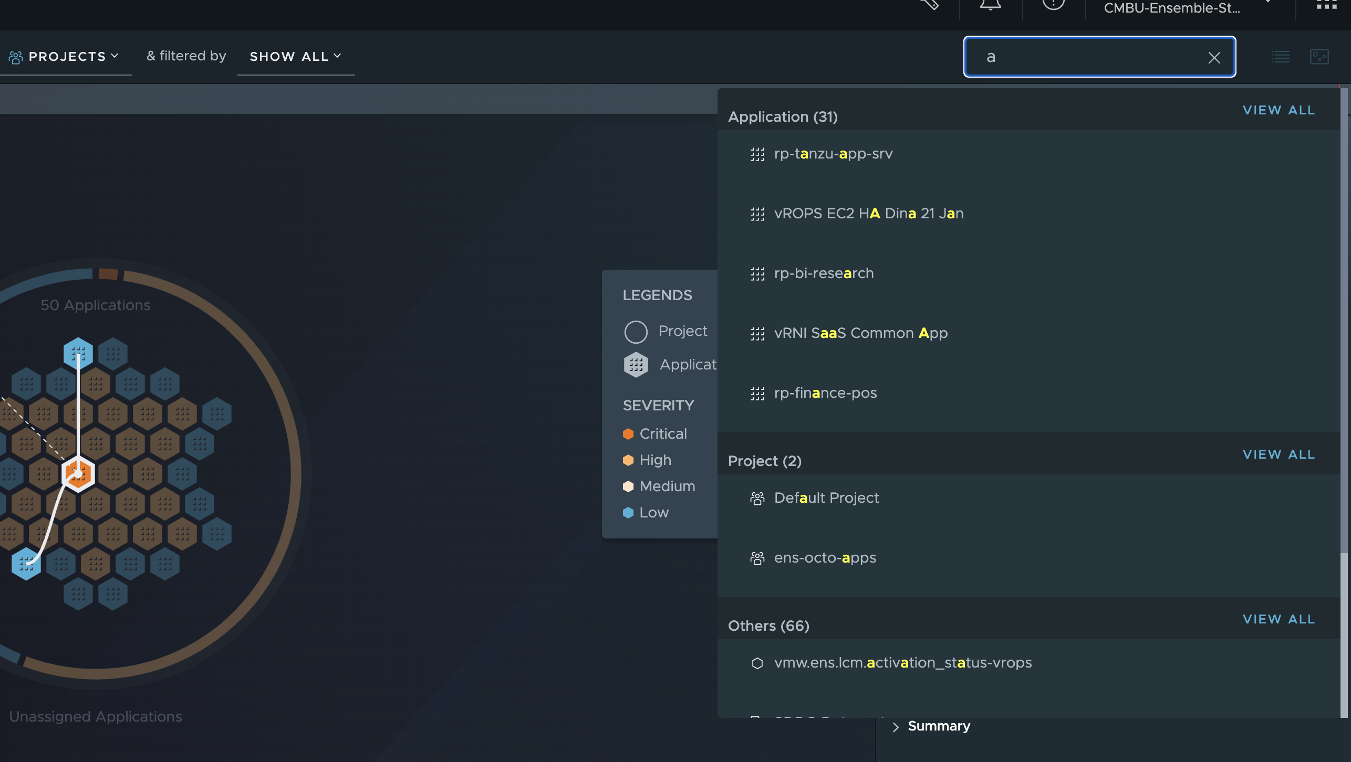Select rp-tanzu-app-srv application result
This screenshot has width=1351, height=762.
tap(833, 153)
